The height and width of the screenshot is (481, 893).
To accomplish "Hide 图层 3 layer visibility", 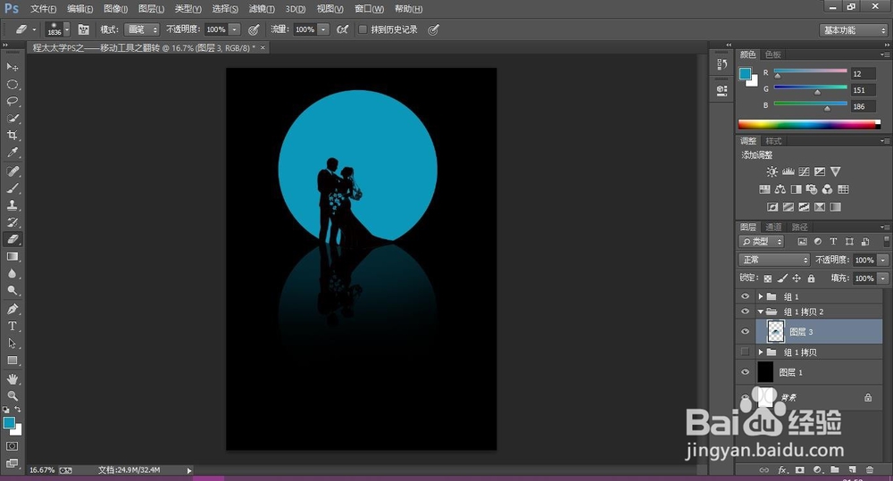I will tap(745, 331).
